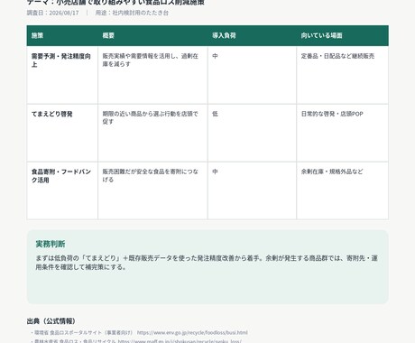Image resolution: width=415 pixels, height=343 pixels.
Task: Click the 概要 column header
Action: pyautogui.click(x=152, y=35)
